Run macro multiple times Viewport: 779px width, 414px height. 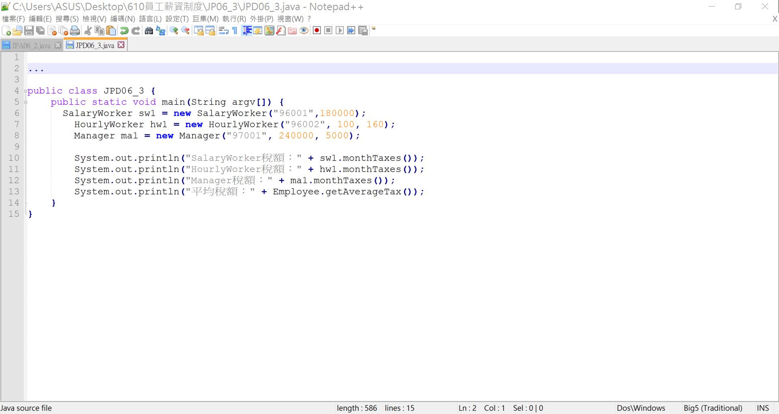(351, 31)
